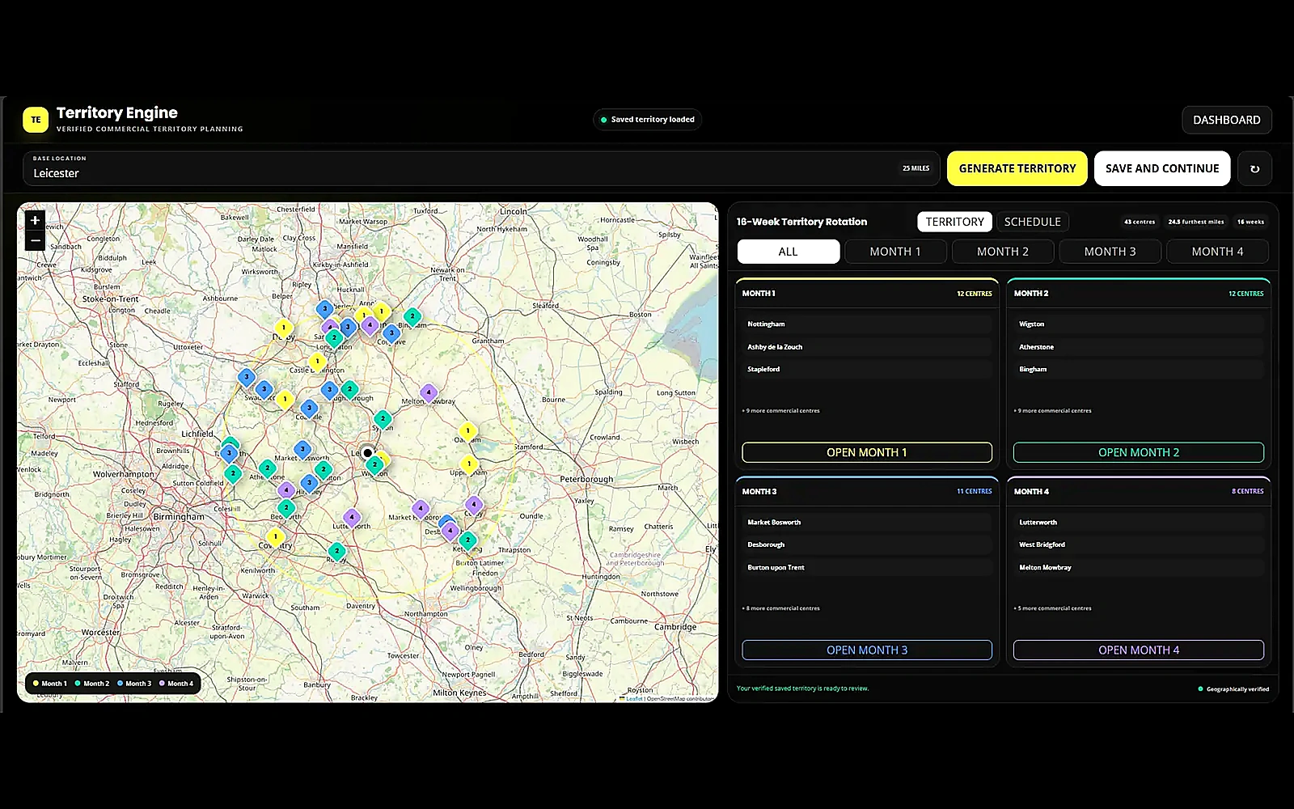Click the yellow marker near Oakham
This screenshot has height=809, width=1294.
[467, 431]
